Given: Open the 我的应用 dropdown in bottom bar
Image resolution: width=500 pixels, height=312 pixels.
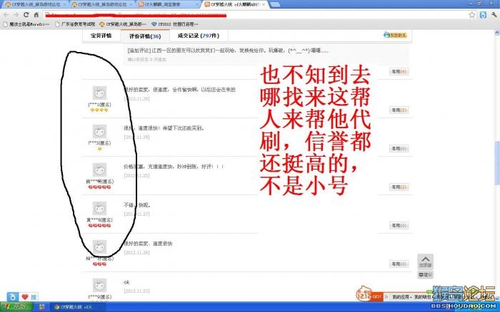Looking at the screenshot, I should click(x=401, y=297).
